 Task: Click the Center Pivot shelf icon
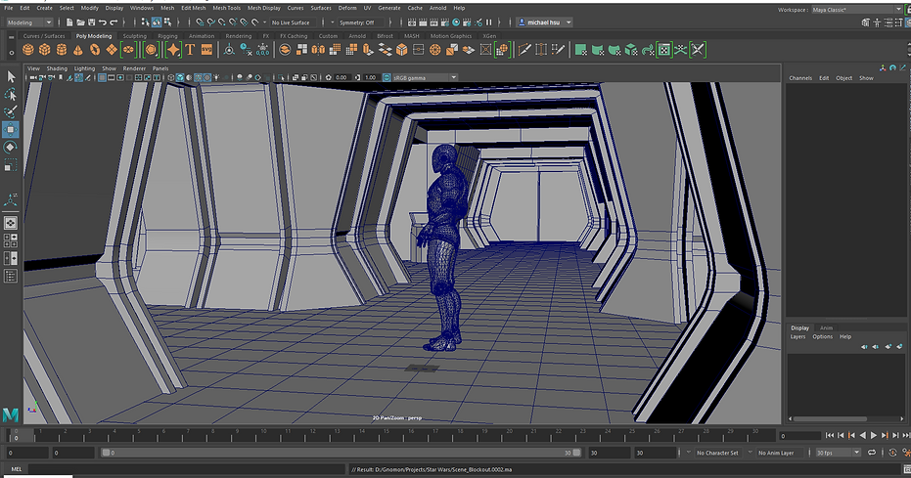click(229, 50)
